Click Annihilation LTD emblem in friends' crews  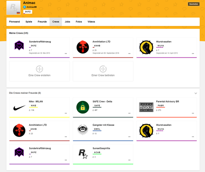pyautogui.click(x=19, y=130)
